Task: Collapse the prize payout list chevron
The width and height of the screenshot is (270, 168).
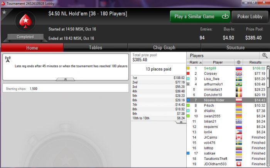Action: click(181, 122)
